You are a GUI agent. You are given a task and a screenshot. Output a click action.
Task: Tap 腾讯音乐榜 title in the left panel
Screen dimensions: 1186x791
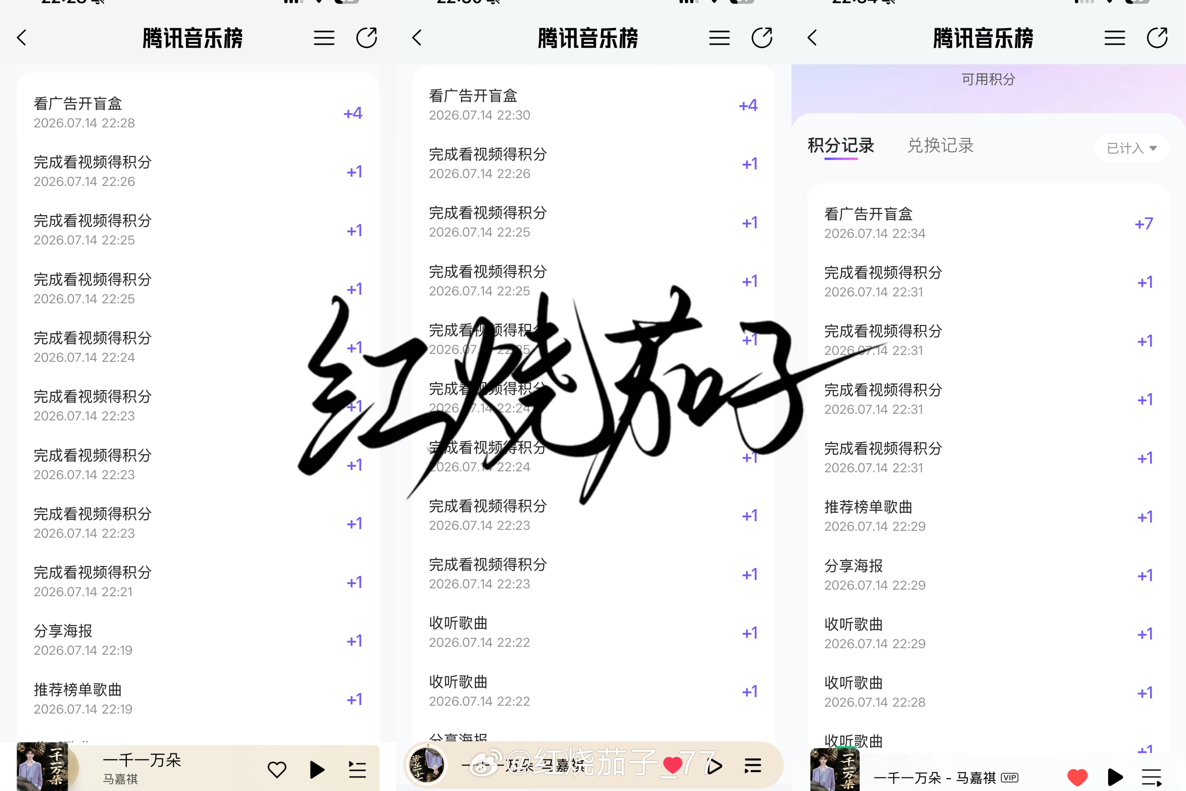coord(192,38)
